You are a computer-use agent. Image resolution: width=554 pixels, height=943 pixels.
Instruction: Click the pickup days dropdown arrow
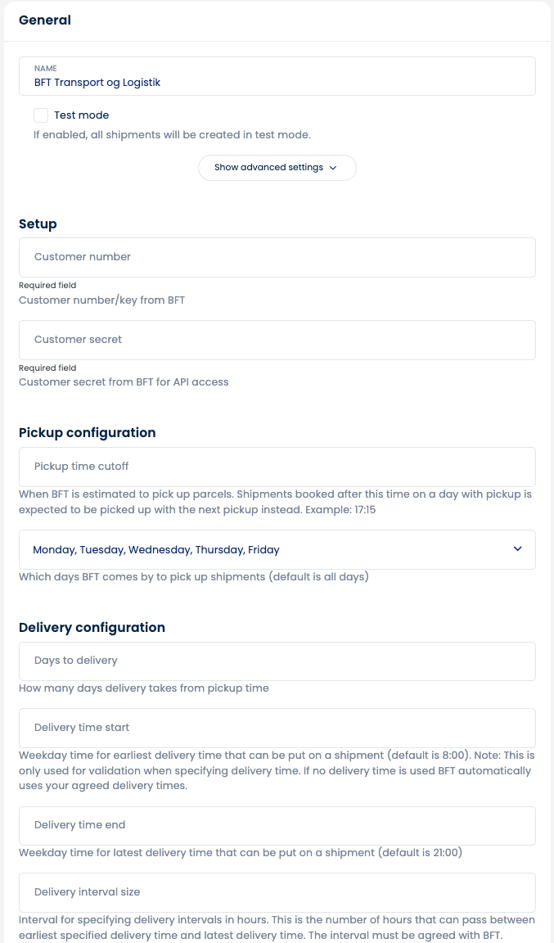click(517, 549)
